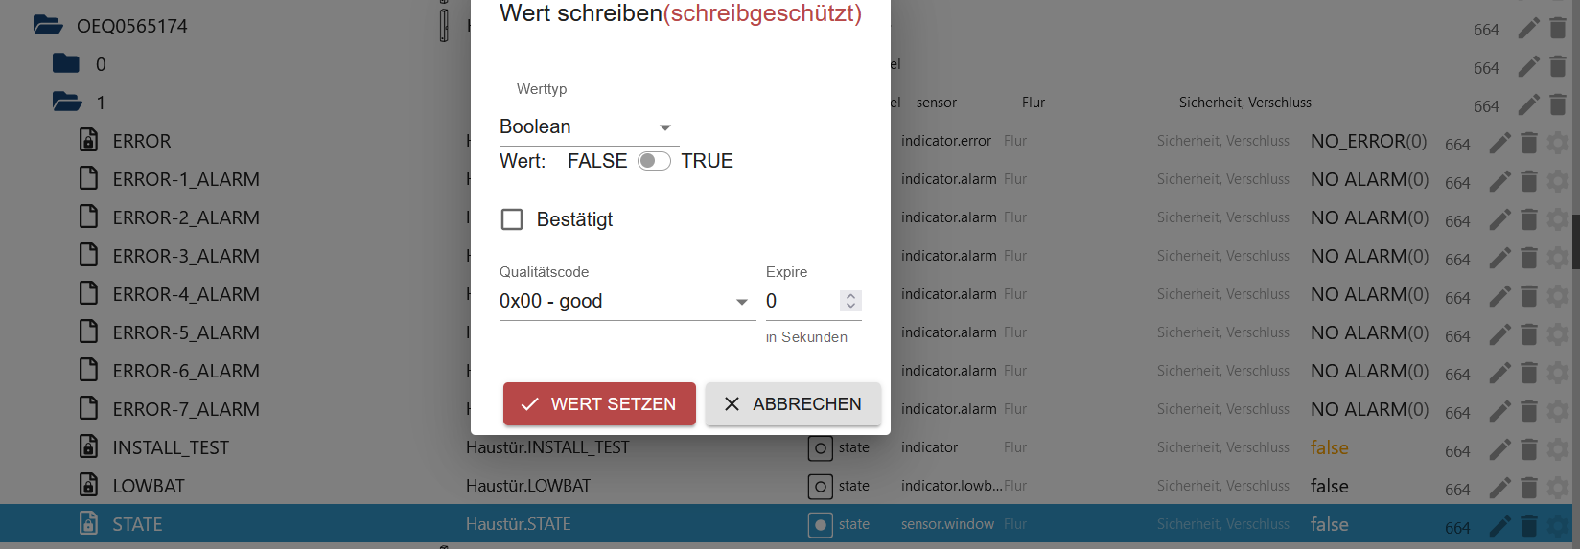The height and width of the screenshot is (549, 1580).
Task: Edit channel 0 with the pencil icon
Action: (1528, 67)
